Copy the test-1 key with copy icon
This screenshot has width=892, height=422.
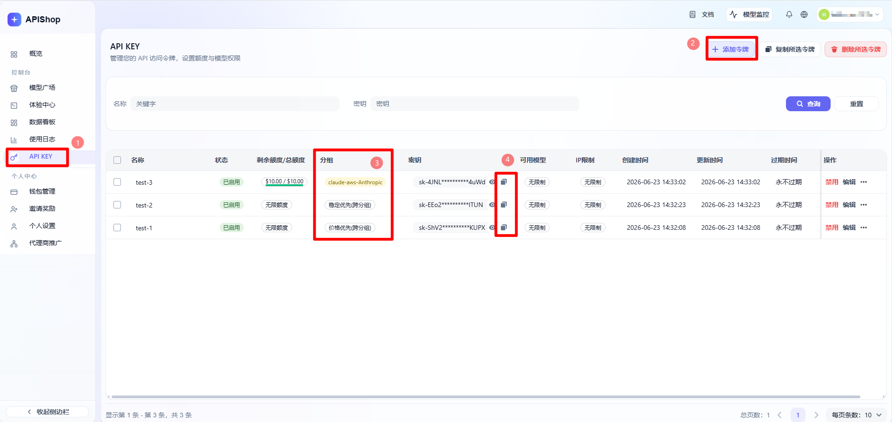[x=504, y=228]
